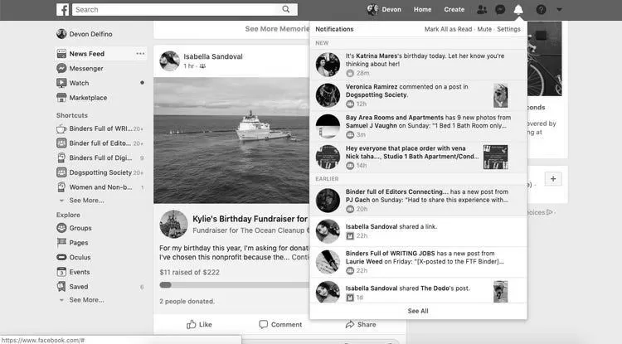This screenshot has height=344, width=622.
Task: Click the Facebook logo icon
Action: [x=63, y=9]
